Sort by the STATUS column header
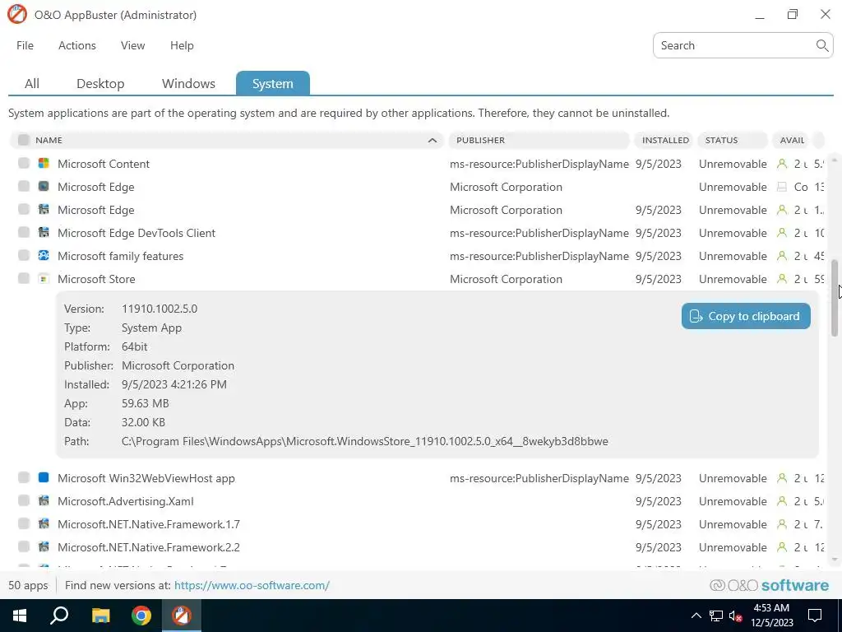Viewport: 842px width, 632px height. click(733, 140)
